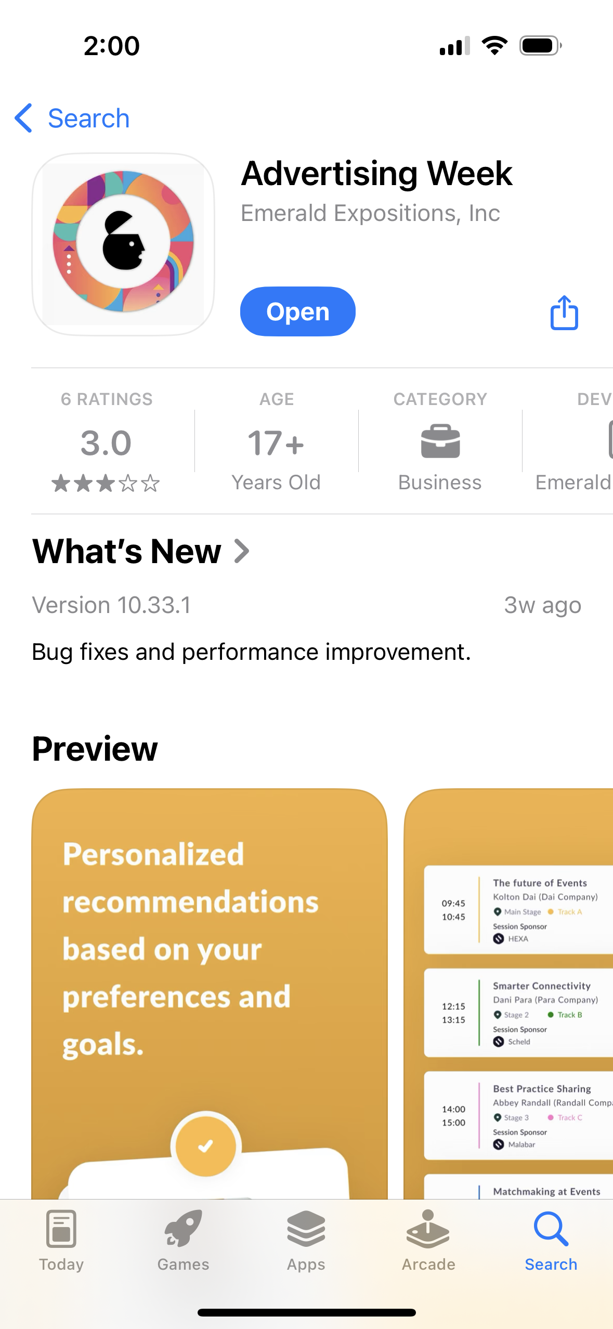Select the Search tab magnifier
The image size is (613, 1329).
coord(551,1240)
